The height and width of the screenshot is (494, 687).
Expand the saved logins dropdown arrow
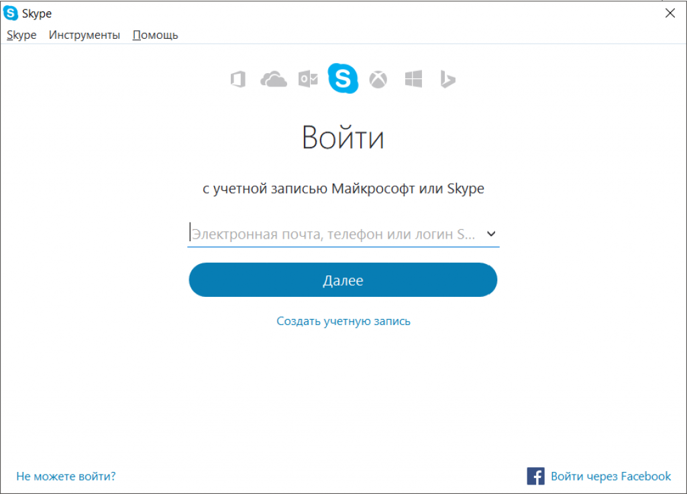pos(491,234)
